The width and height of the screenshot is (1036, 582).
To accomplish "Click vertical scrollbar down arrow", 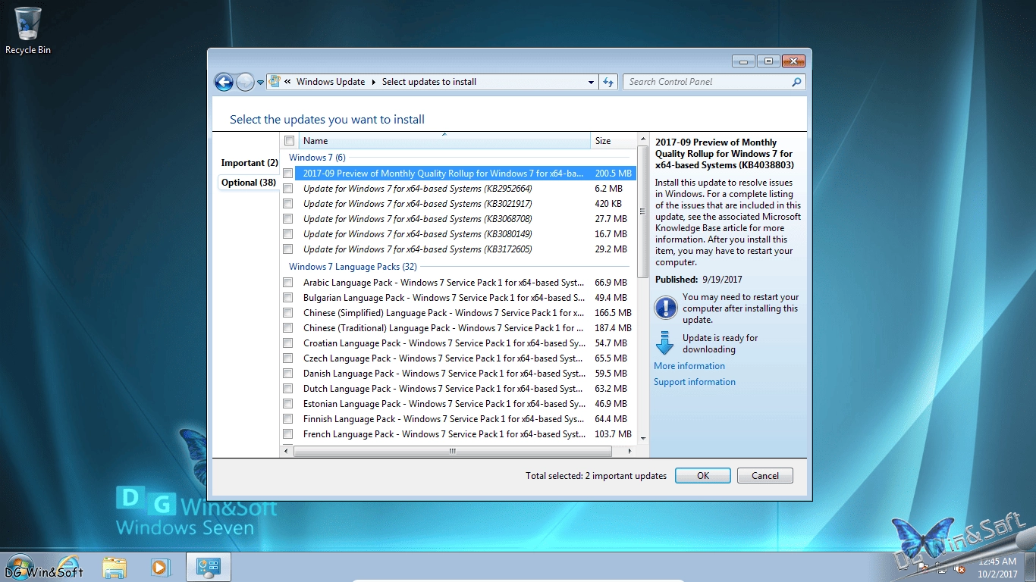I will point(643,439).
